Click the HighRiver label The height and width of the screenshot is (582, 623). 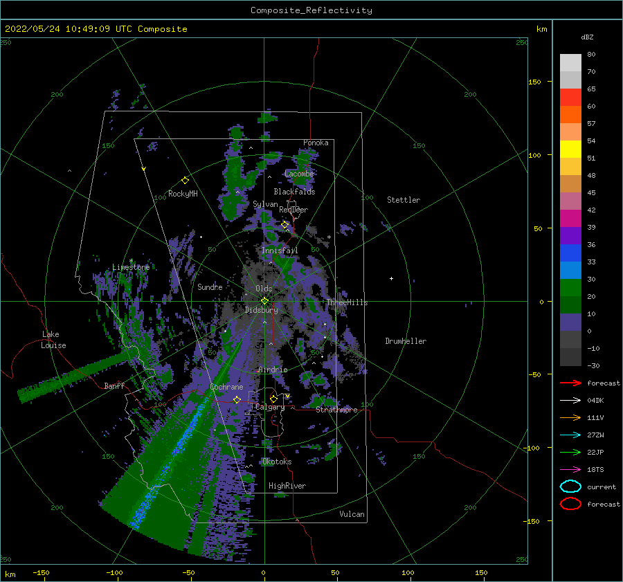[287, 486]
